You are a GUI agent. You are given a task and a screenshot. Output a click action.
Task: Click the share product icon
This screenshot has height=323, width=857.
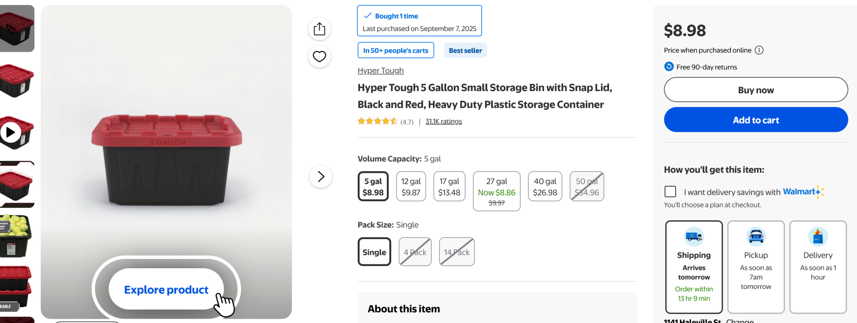tap(319, 29)
